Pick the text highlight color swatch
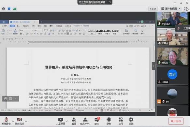The height and width of the screenshot is (127, 190). click(45, 34)
